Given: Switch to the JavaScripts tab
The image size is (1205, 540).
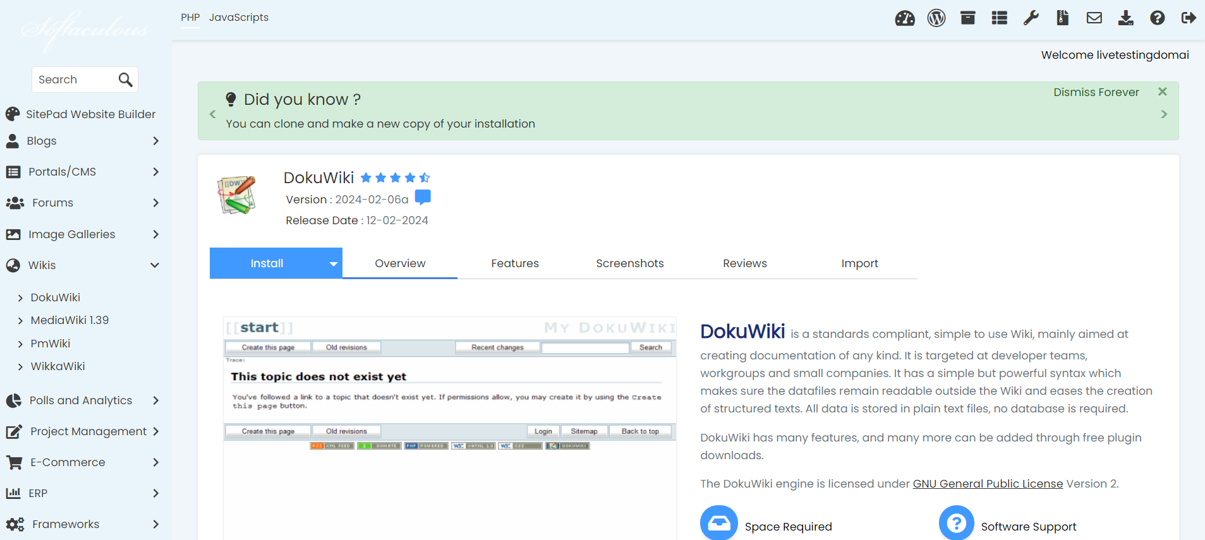Looking at the screenshot, I should pyautogui.click(x=239, y=18).
